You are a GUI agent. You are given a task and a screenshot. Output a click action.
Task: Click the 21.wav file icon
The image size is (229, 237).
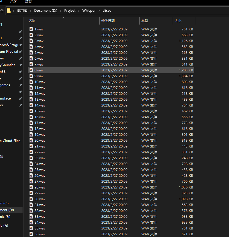31,146
